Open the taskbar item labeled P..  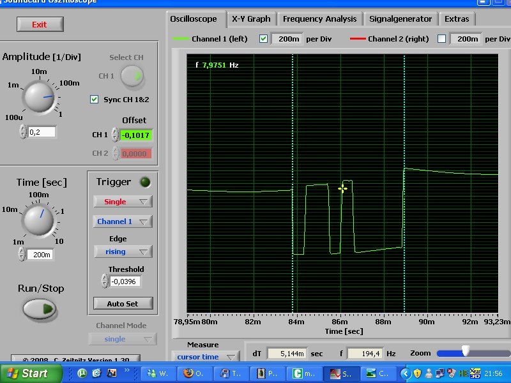pos(268,373)
